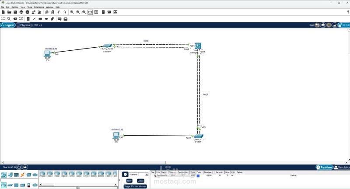This screenshot has width=350, height=189.
Task: Print the workspace using the printer icon
Action: point(21,12)
